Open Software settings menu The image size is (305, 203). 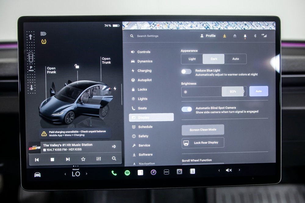point(142,155)
